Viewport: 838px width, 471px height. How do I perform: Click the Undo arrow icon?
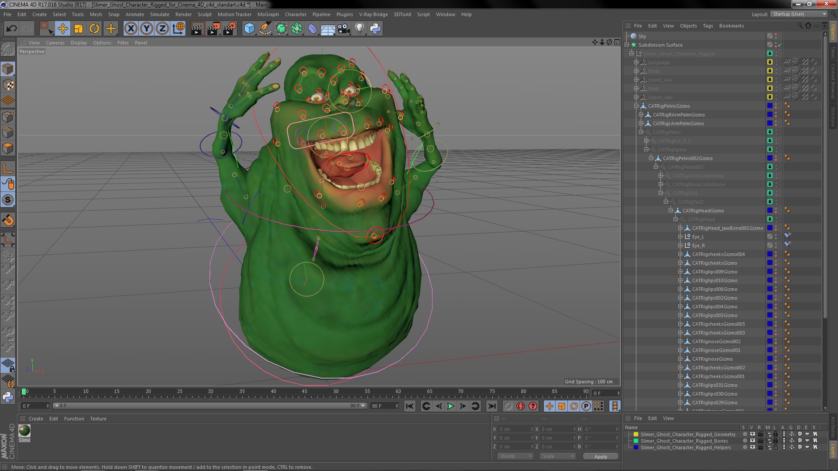(11, 29)
